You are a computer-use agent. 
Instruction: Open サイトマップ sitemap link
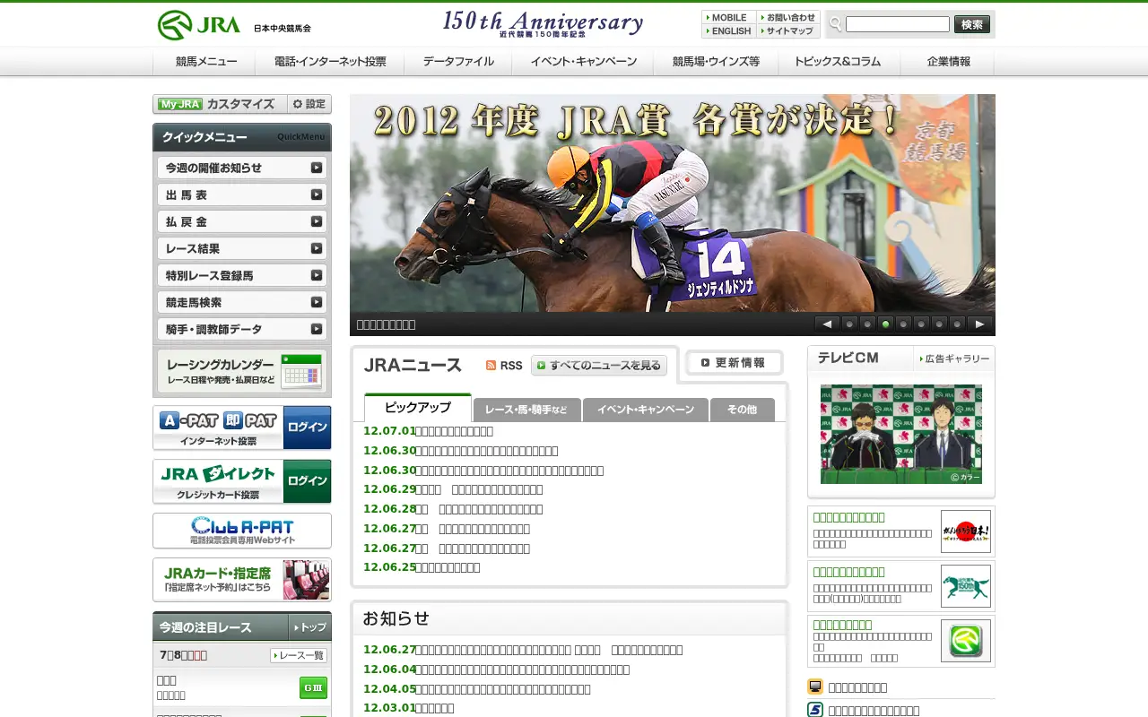tap(787, 30)
